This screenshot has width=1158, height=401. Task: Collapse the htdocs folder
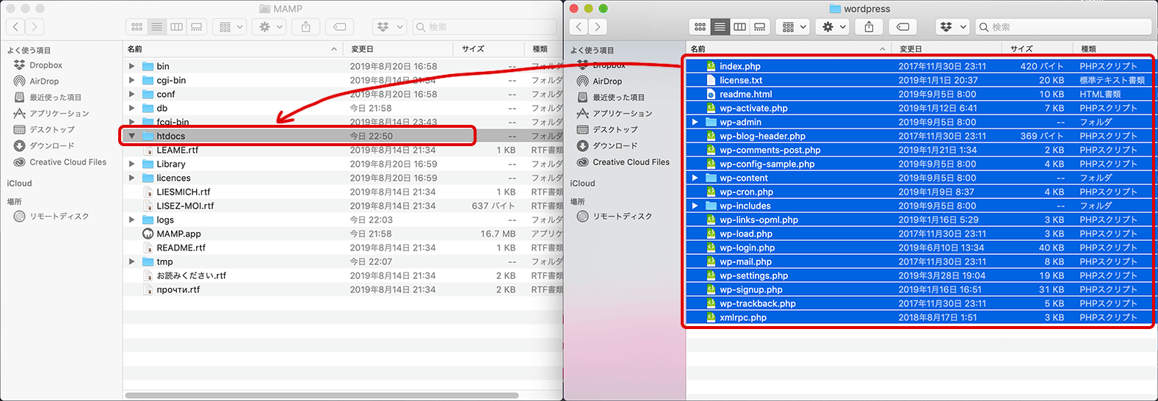(x=131, y=136)
